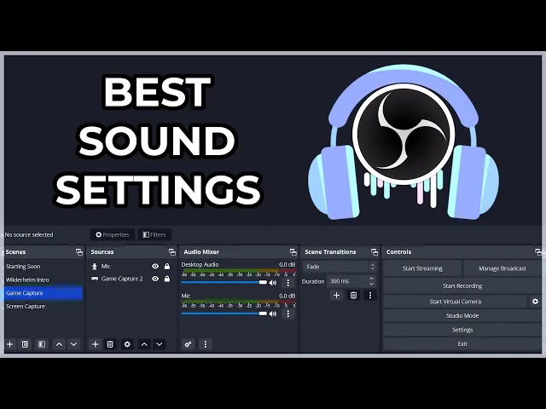Undock the Controls panel
The image size is (546, 409).
click(538, 252)
